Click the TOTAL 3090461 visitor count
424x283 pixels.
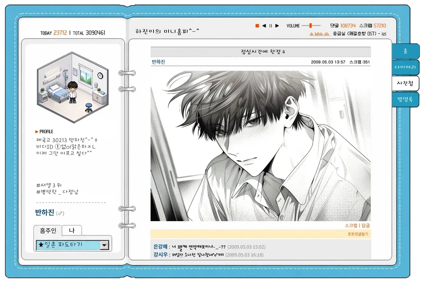coord(89,33)
